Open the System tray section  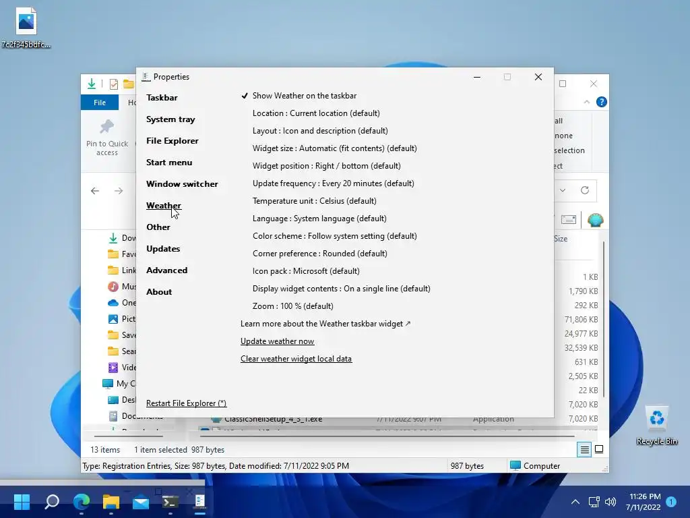[x=170, y=119]
